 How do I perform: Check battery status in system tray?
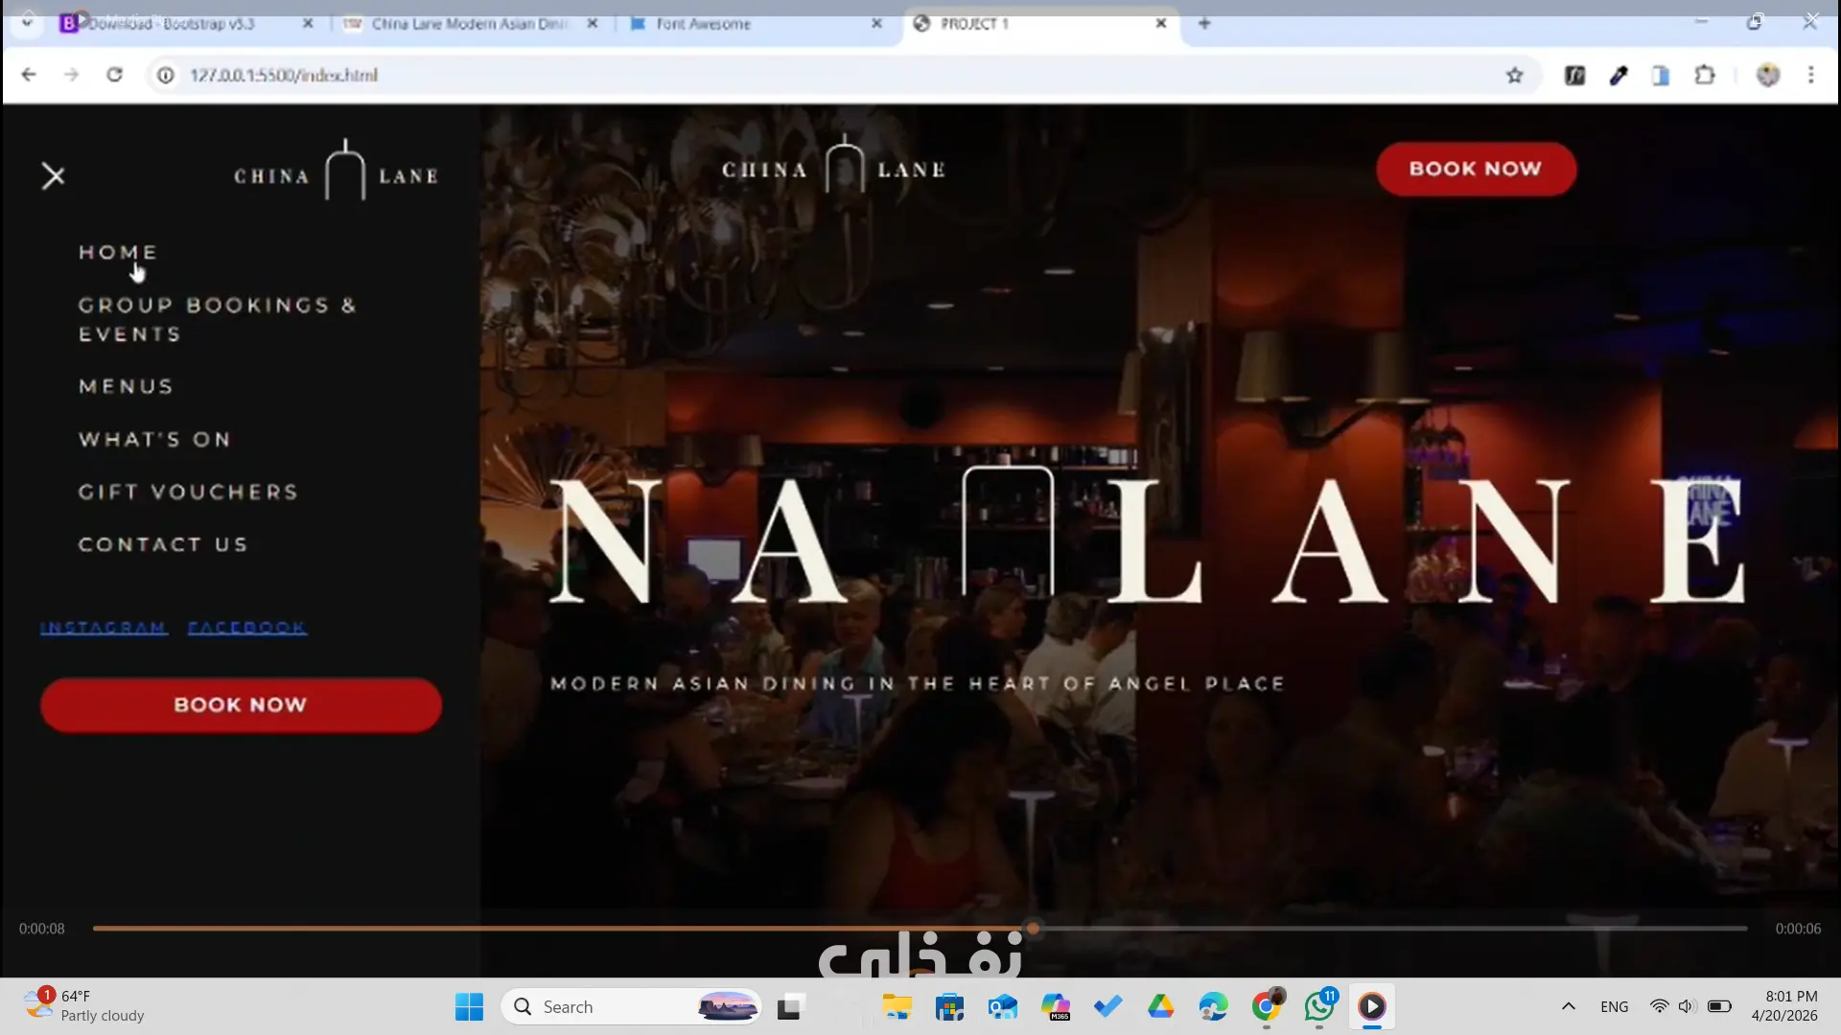pos(1720,1007)
